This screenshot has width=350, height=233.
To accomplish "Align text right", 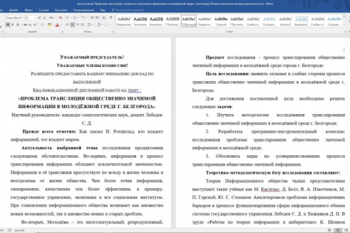I will [77, 25].
